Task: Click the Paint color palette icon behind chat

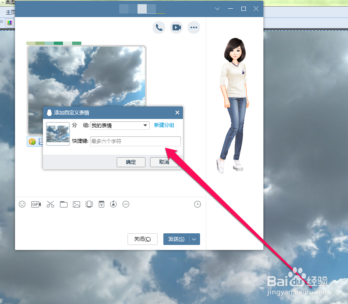Action: (10, 22)
